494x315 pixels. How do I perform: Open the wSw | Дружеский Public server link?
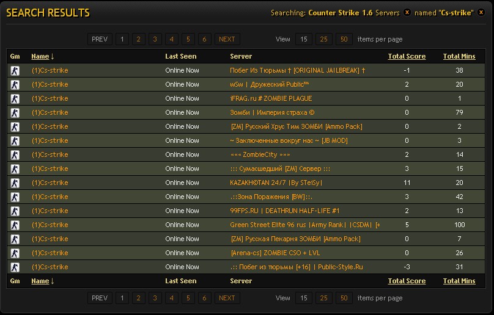[270, 85]
